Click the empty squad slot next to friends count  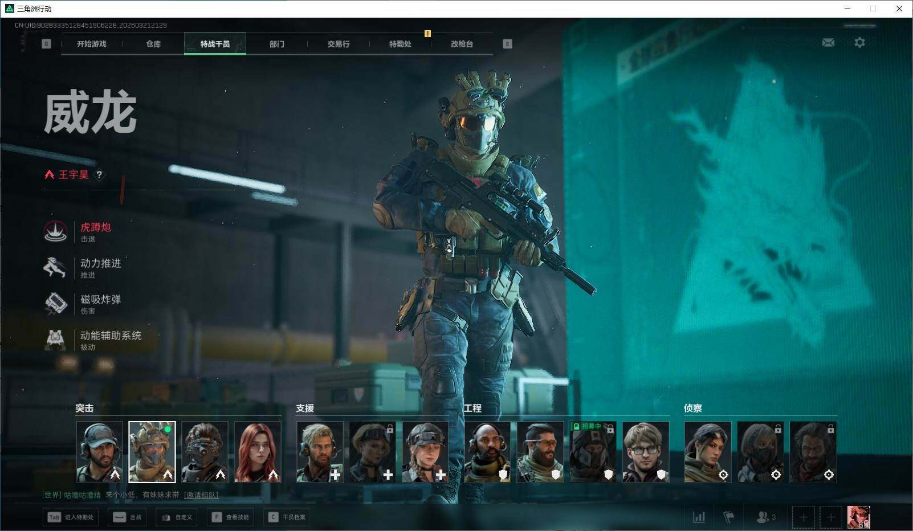803,517
